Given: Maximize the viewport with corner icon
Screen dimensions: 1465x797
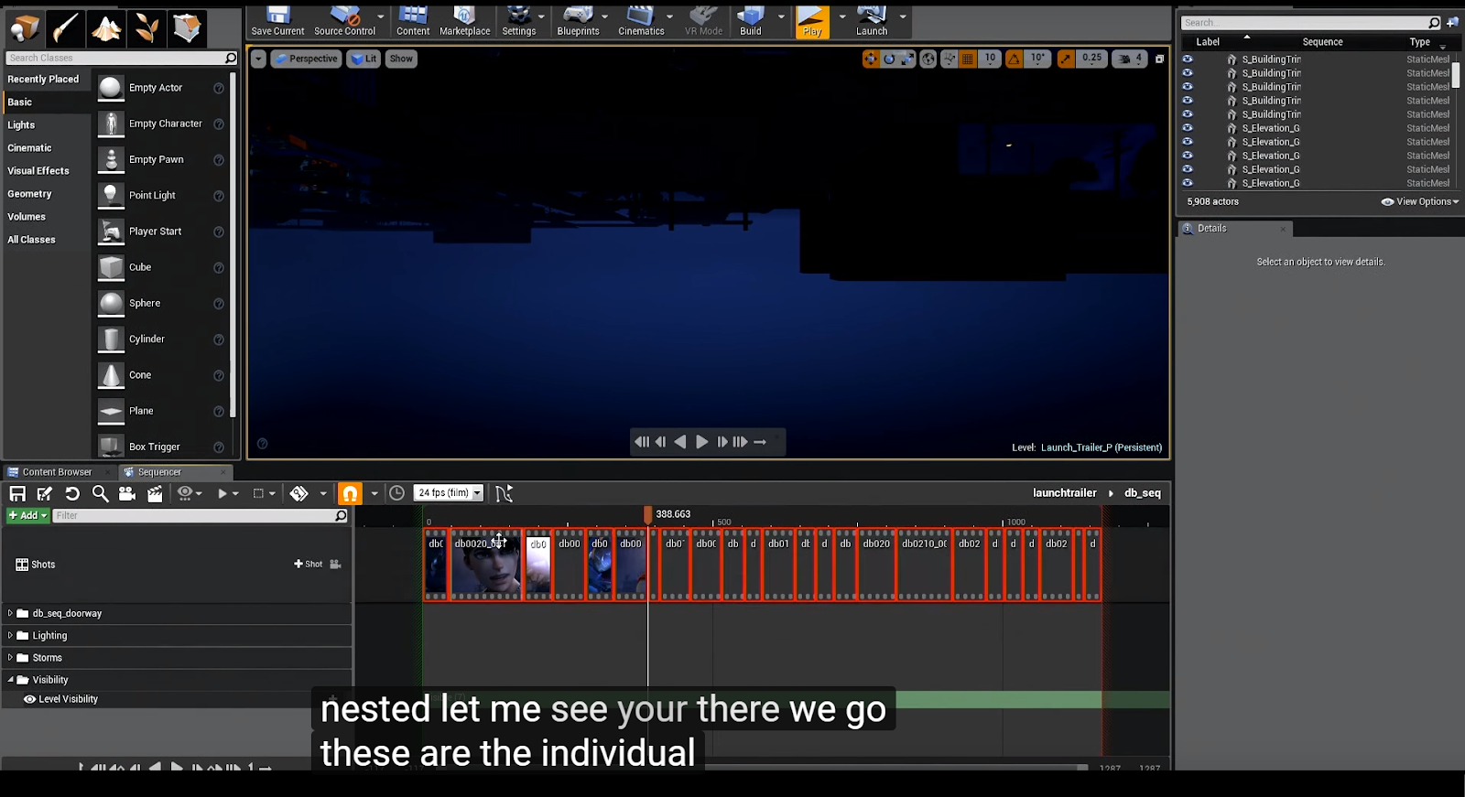Looking at the screenshot, I should pos(1159,59).
